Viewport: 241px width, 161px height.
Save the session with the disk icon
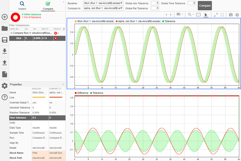5,40
